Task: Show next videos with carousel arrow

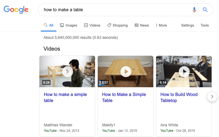Action: 212,97
